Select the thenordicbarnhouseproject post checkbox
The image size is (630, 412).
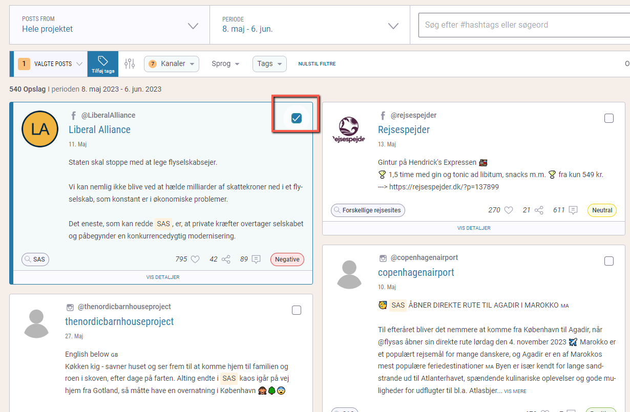(297, 310)
